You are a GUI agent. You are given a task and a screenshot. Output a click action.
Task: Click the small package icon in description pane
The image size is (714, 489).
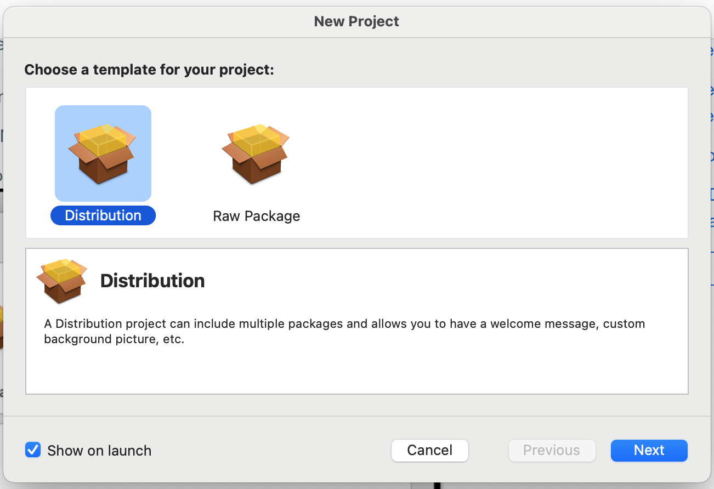(x=61, y=281)
